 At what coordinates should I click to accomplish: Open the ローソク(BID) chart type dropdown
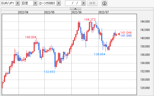tap(59, 3)
